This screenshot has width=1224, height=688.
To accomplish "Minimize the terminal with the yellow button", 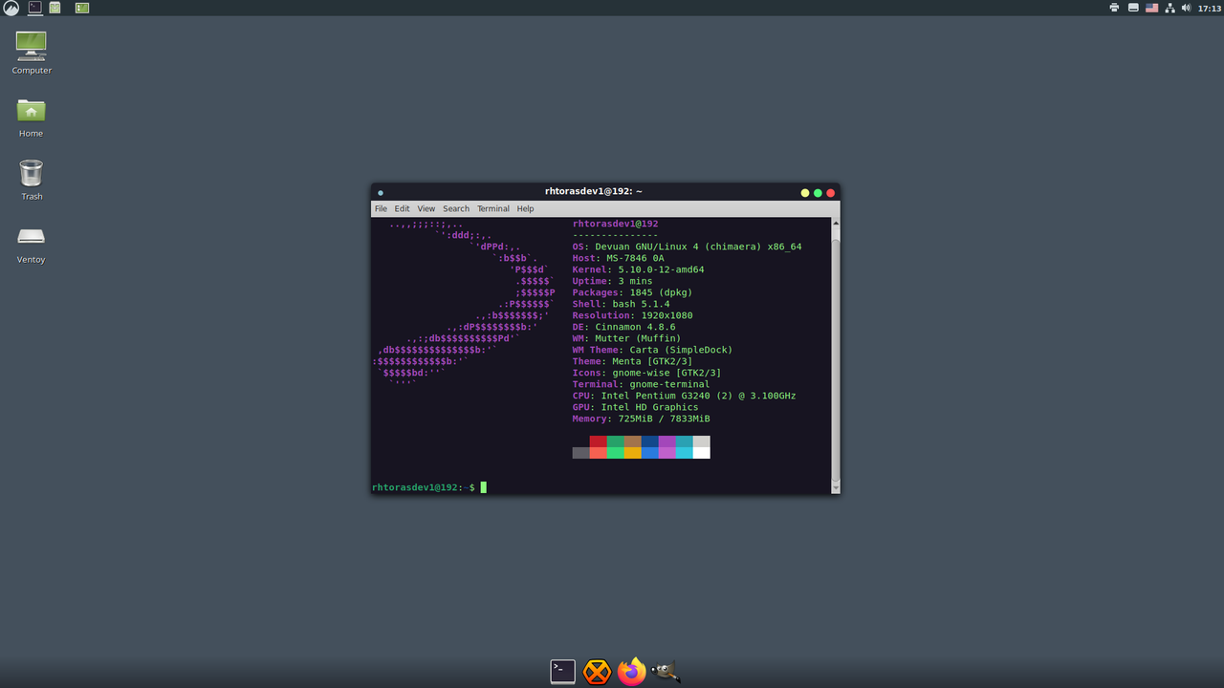I will coord(805,193).
